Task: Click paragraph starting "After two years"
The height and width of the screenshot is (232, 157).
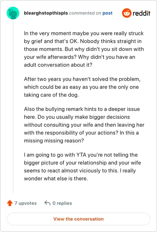Action: [82, 87]
